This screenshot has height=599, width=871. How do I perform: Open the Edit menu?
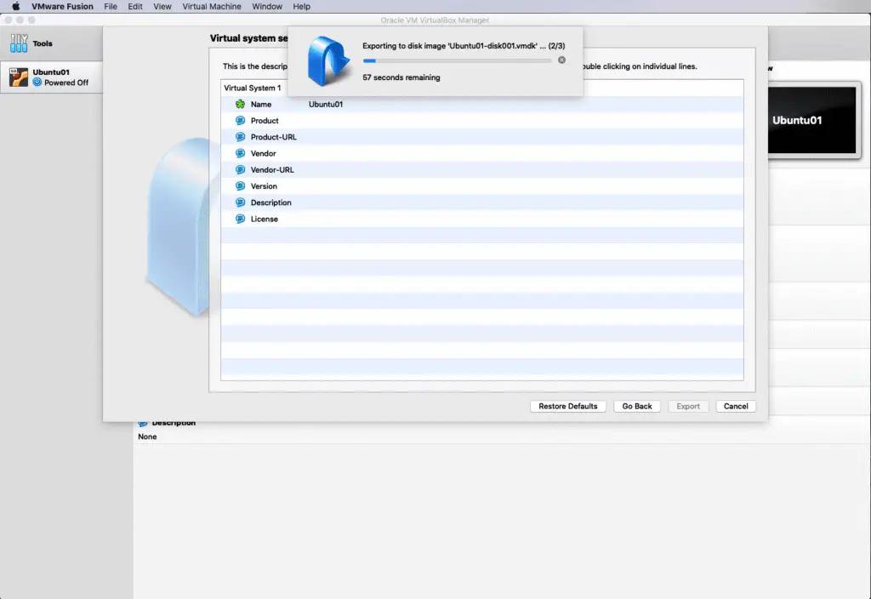coord(135,7)
